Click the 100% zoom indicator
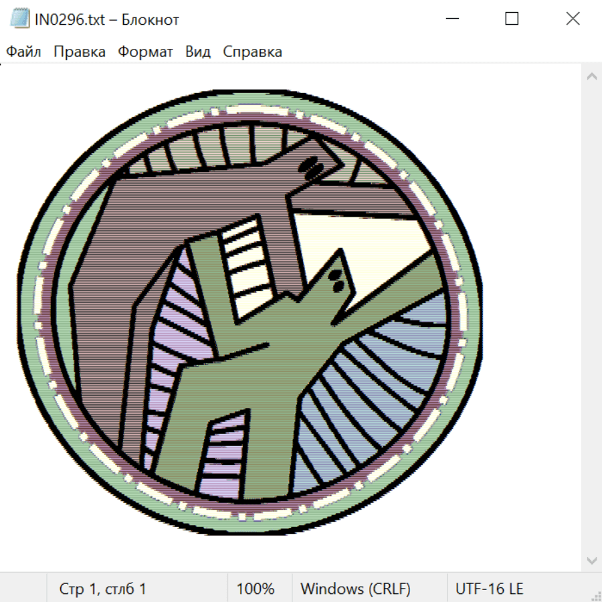 256,589
